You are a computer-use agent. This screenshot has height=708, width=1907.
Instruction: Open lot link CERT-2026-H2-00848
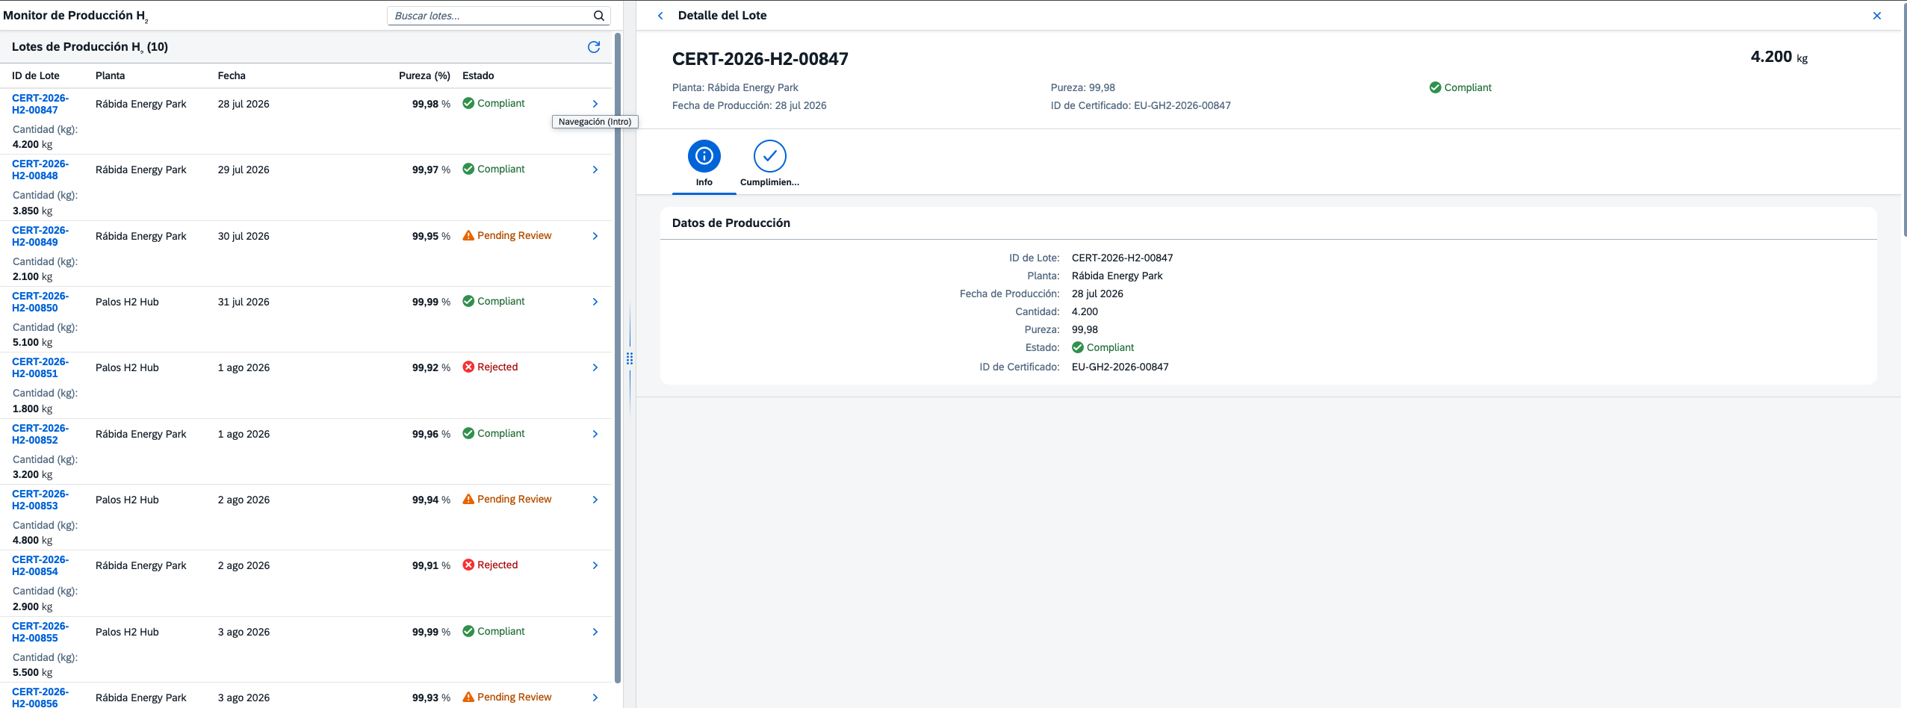(40, 170)
